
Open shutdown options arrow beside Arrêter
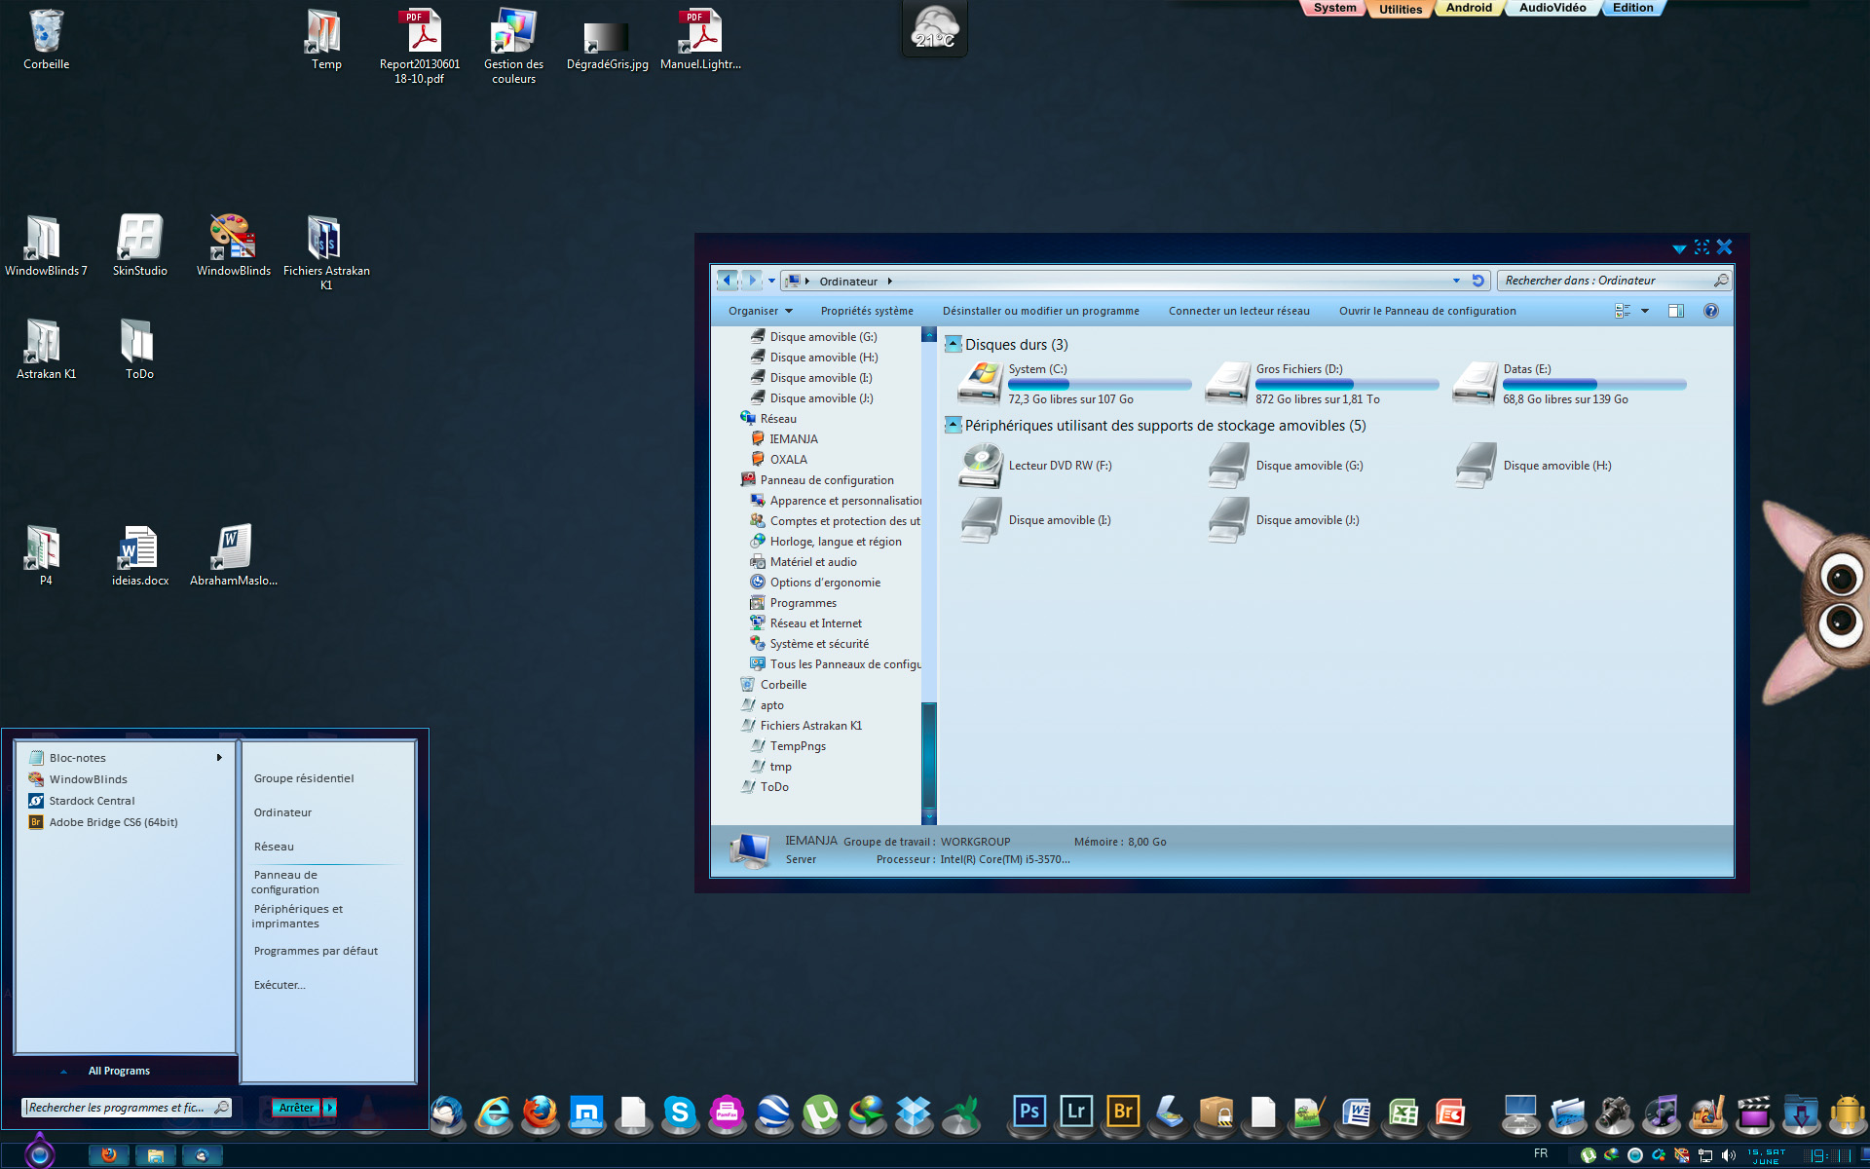click(x=330, y=1108)
